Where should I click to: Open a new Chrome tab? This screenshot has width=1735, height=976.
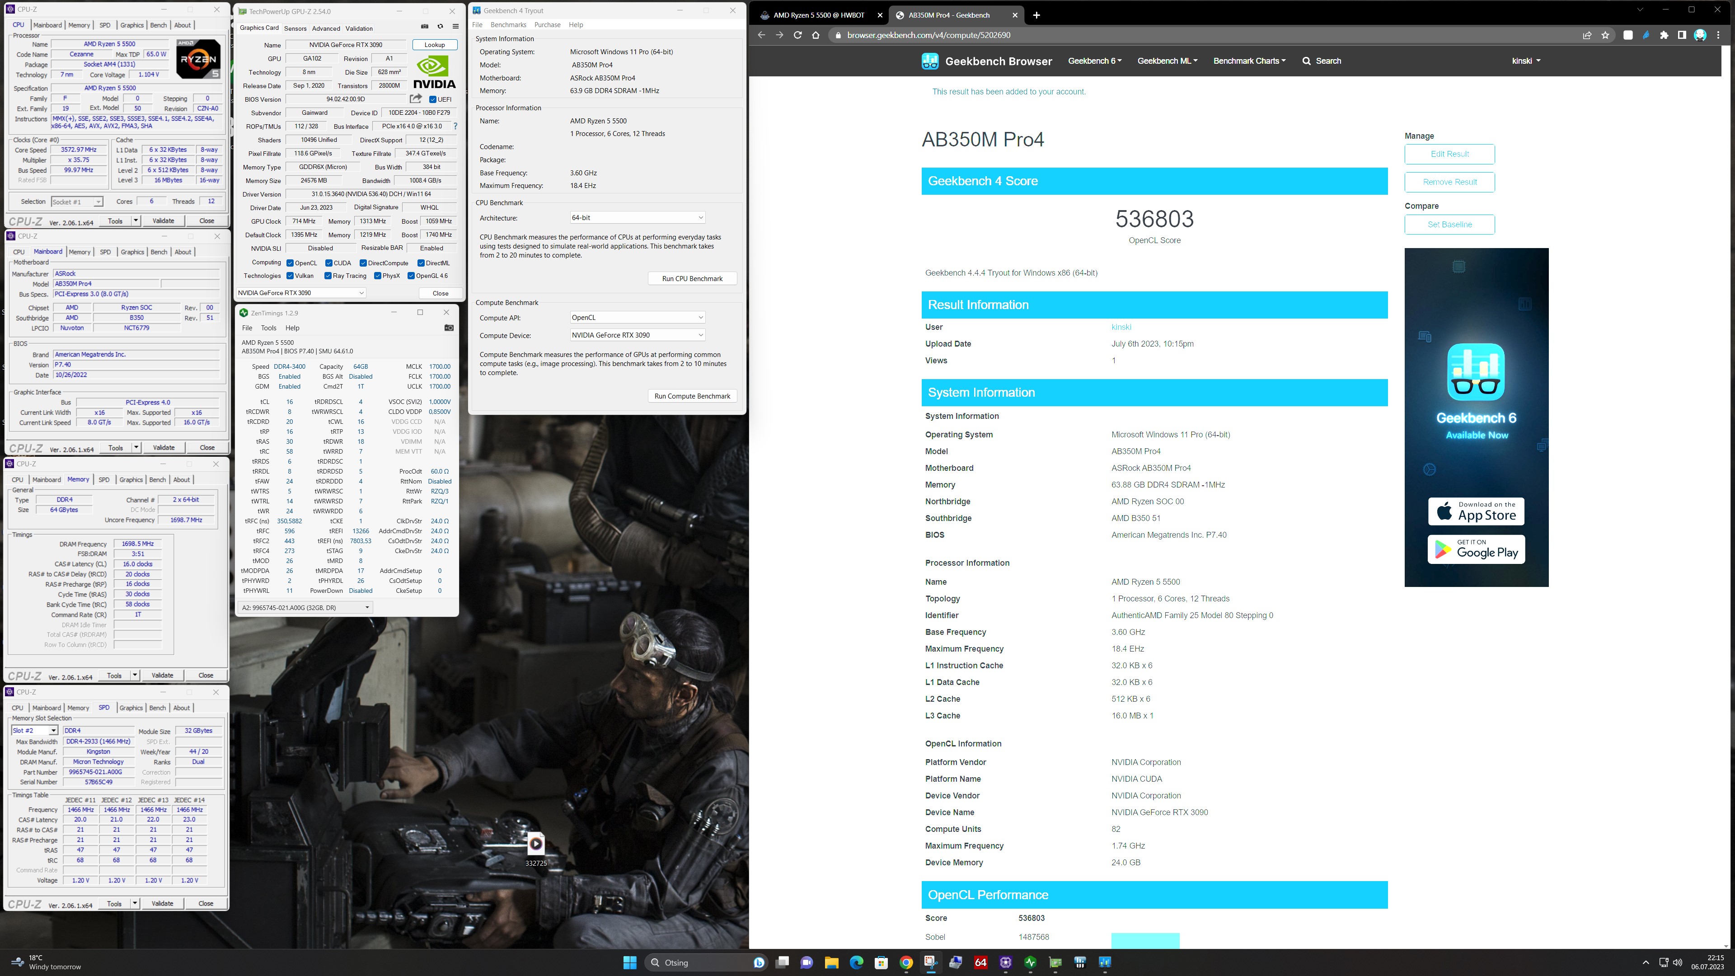point(1036,15)
